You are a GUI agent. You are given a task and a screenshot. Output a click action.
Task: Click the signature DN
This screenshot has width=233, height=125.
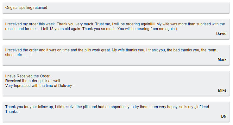click(224, 116)
